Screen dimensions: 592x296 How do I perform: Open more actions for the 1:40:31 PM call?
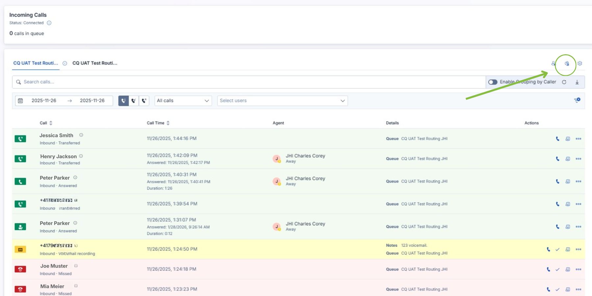(x=579, y=182)
